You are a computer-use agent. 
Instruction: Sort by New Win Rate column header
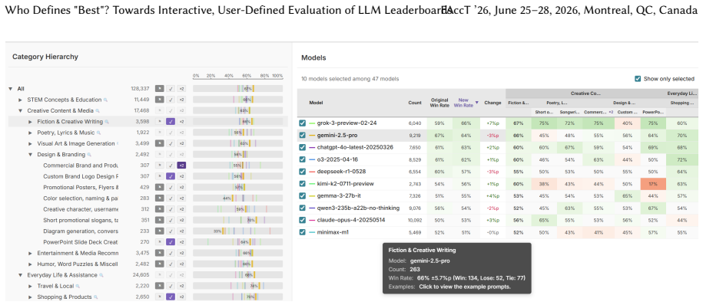463,103
